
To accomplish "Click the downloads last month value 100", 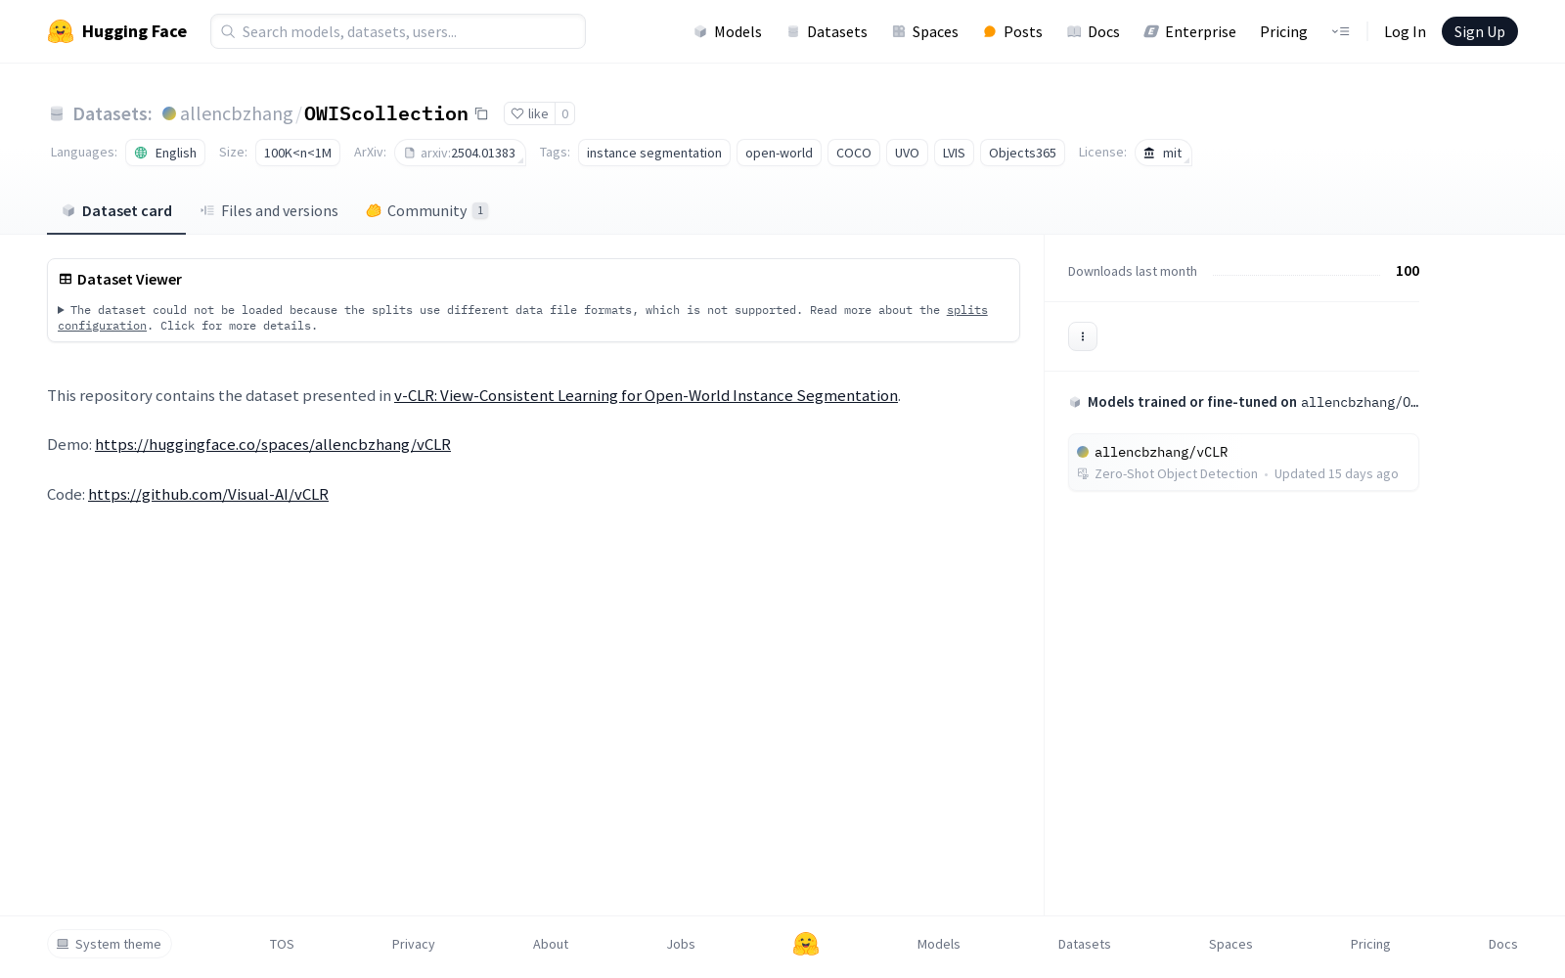I will coord(1408,271).
